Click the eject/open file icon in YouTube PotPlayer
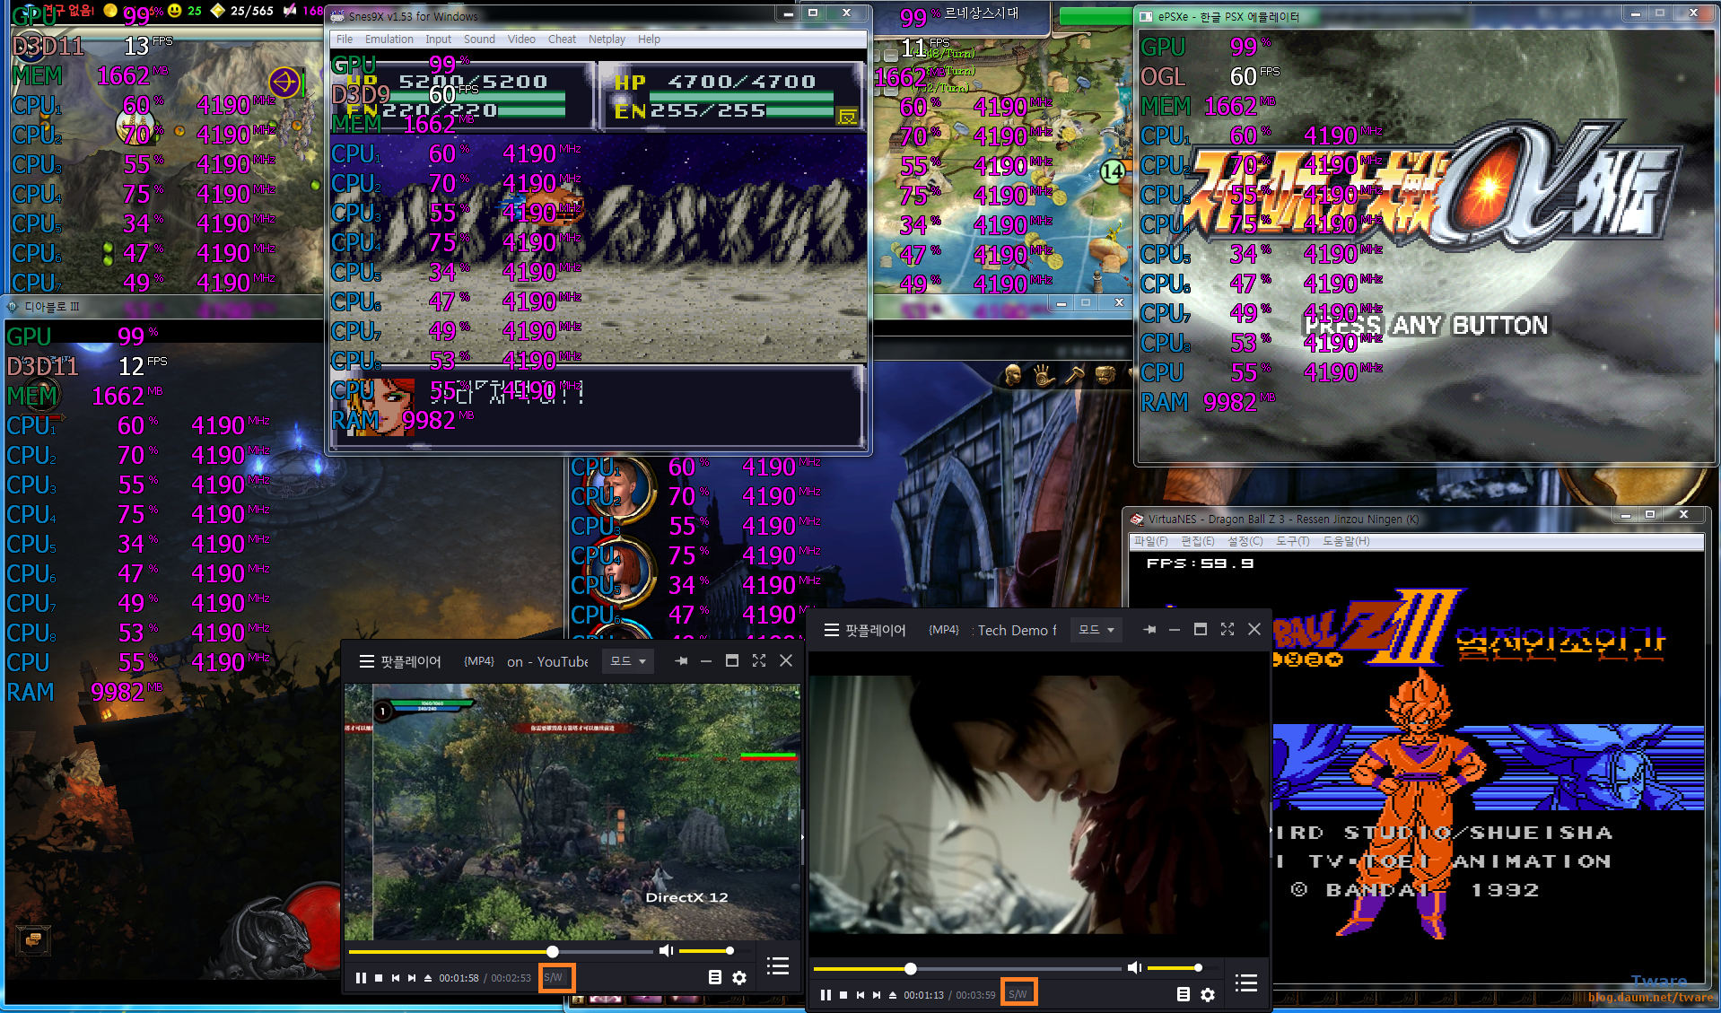 428,978
